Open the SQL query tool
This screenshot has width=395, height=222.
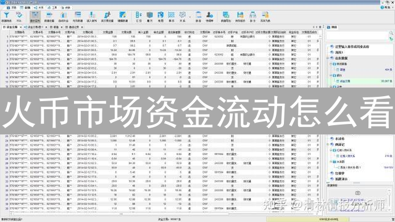[19, 17]
